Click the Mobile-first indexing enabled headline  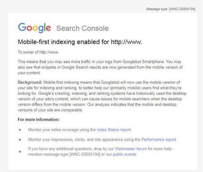[80, 42]
